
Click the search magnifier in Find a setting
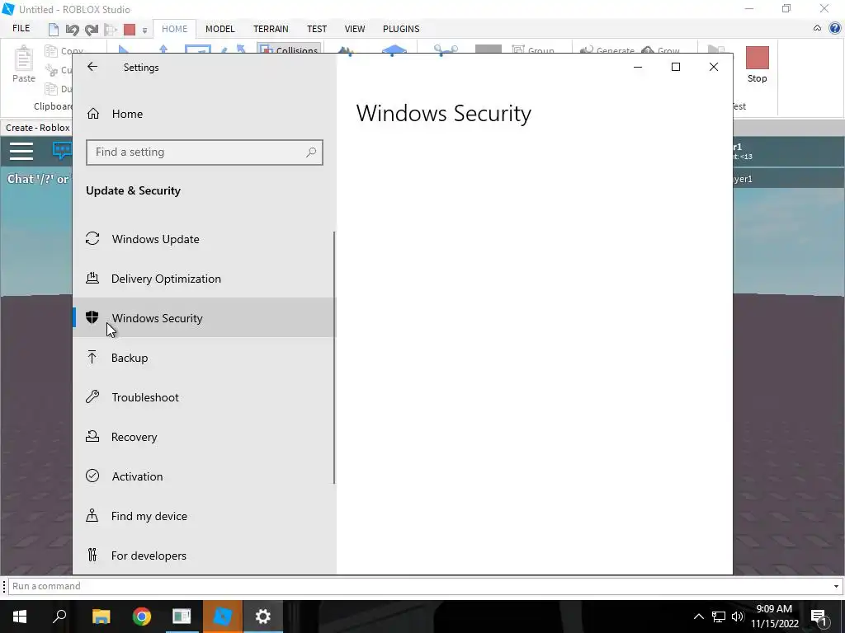click(x=311, y=152)
